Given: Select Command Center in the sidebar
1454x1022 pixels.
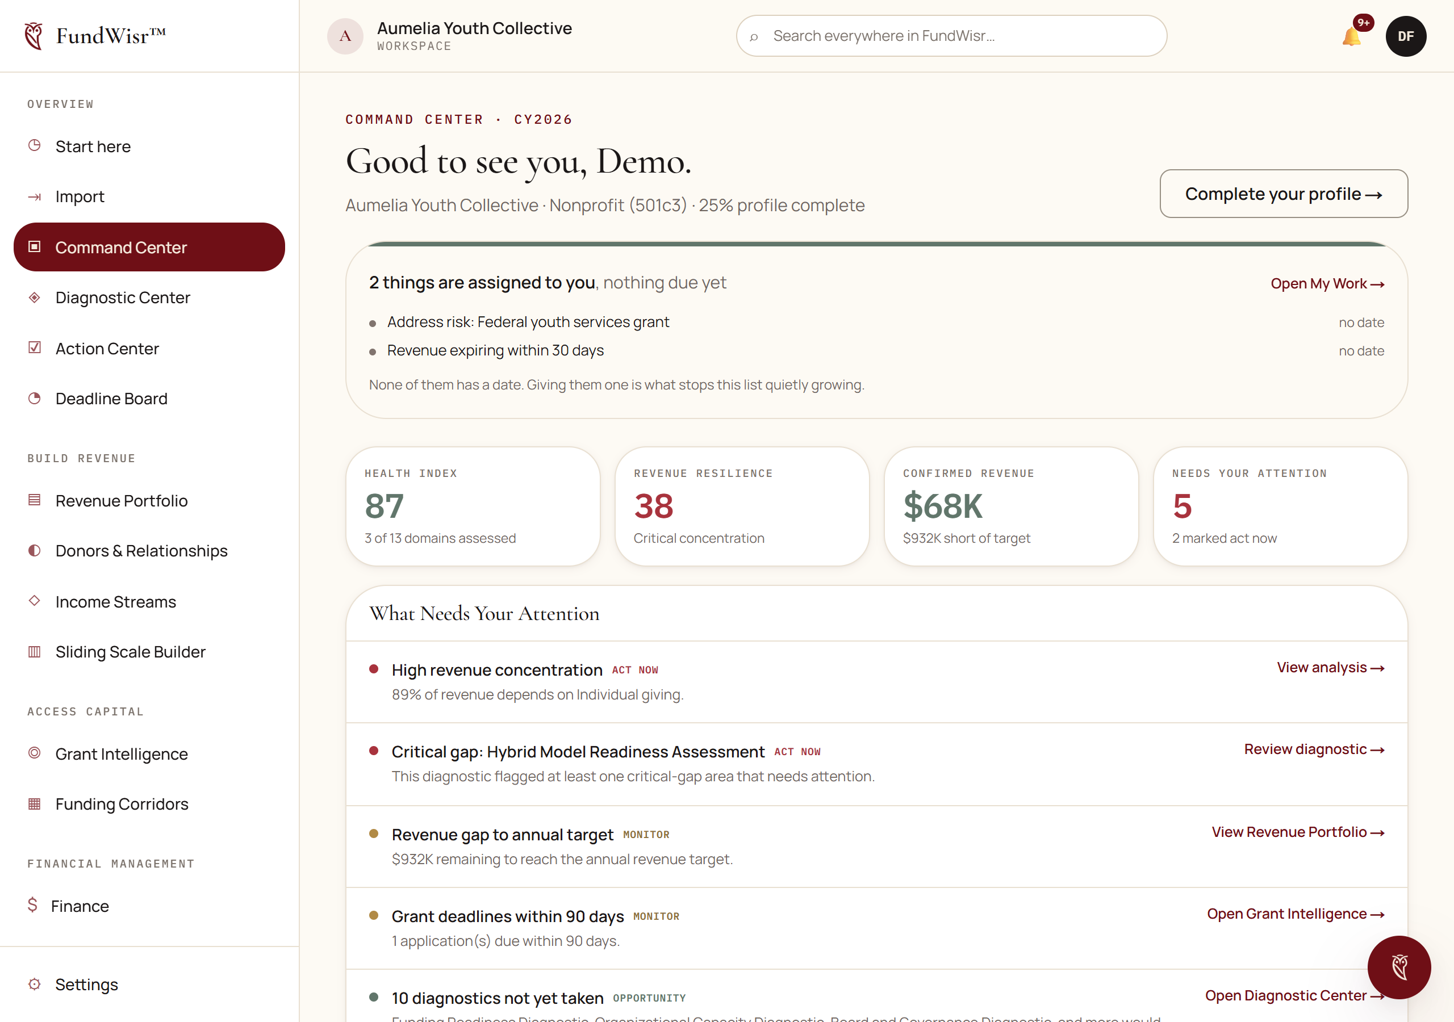Looking at the screenshot, I should click(x=149, y=247).
